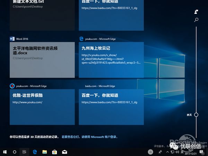Click the timeline search magnifier icon
This screenshot has width=208, height=156.
(196, 20)
